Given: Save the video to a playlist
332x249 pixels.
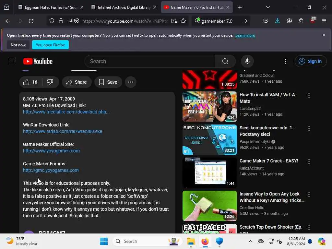Looking at the screenshot, I should tap(108, 82).
